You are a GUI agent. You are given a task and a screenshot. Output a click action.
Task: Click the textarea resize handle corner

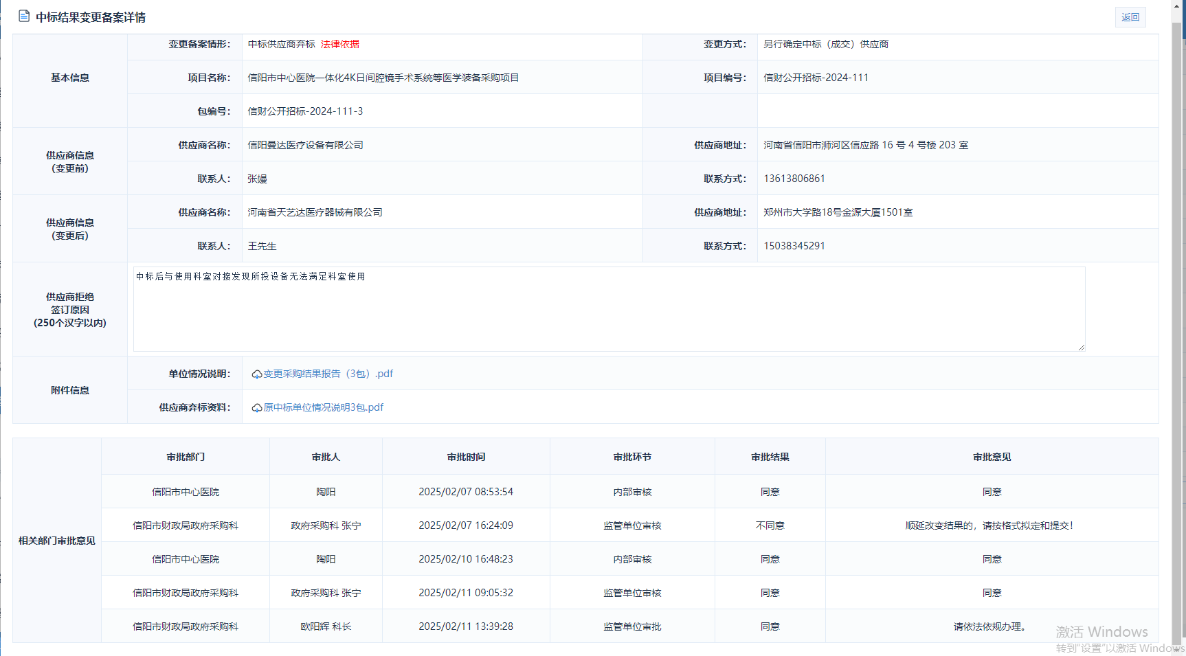1081,348
